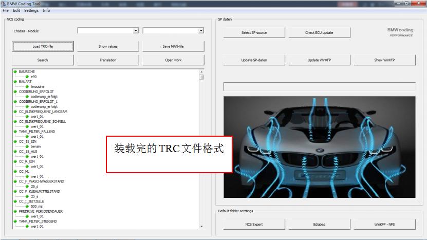427x240 pixels.
Task: Click the green dot icon beside CC_ML
Action: [15, 171]
